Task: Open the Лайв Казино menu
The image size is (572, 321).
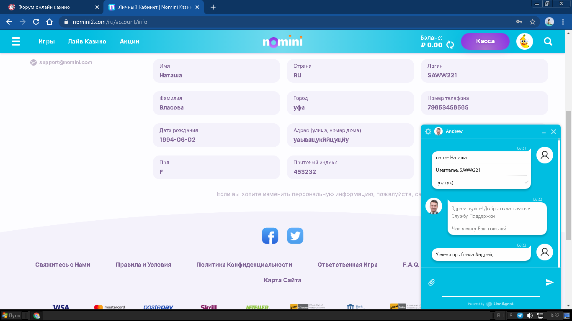Action: point(87,41)
